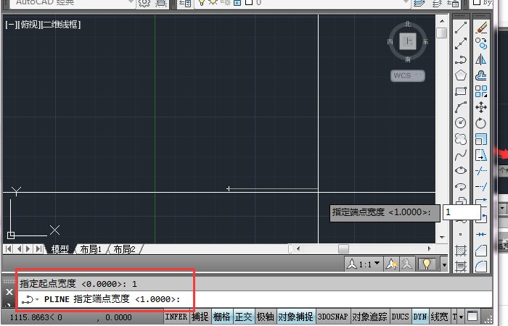The width and height of the screenshot is (508, 326).
Task: Switch to the 布局1 layout tab
Action: (91, 249)
